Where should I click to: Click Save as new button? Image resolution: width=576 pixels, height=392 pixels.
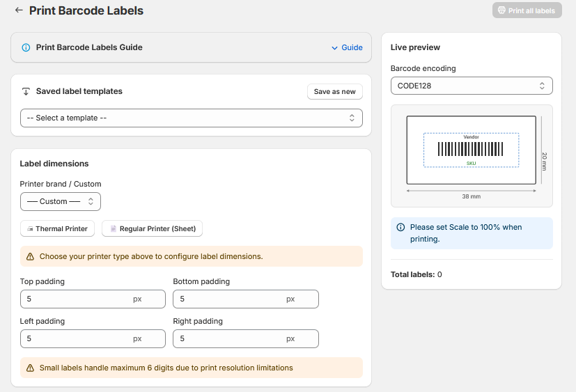pos(334,91)
